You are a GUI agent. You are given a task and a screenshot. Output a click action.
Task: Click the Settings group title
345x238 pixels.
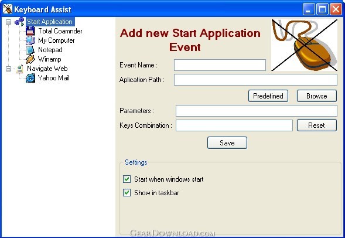[x=136, y=162]
